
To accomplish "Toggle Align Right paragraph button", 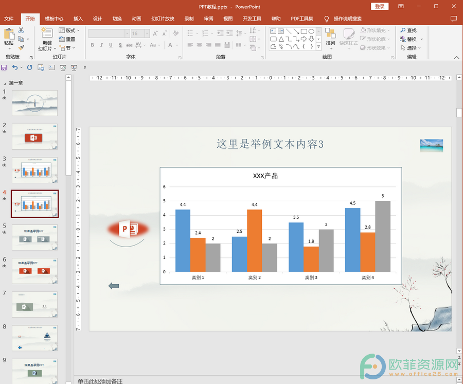I will pos(208,45).
